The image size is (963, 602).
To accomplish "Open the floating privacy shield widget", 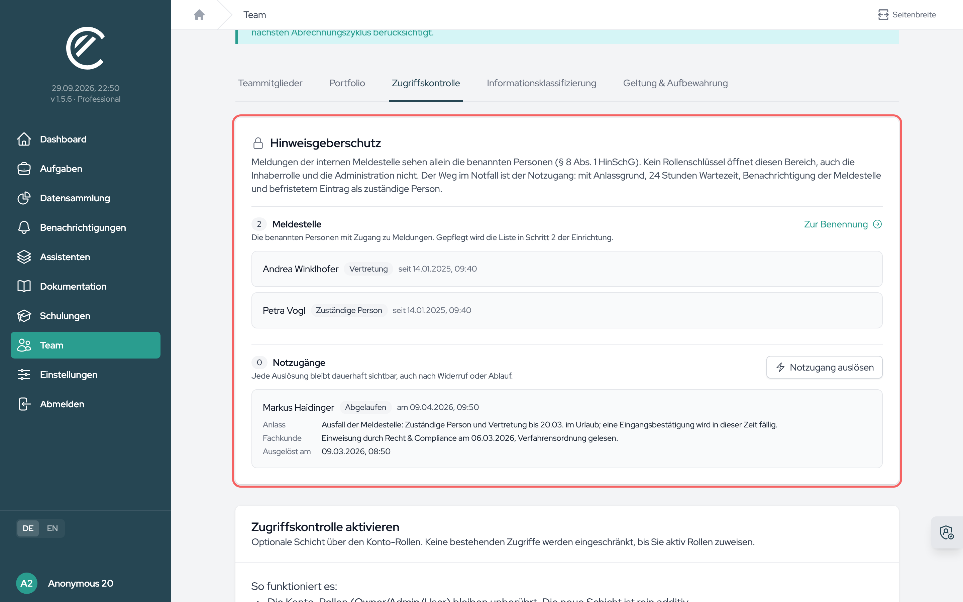I will [x=947, y=532].
